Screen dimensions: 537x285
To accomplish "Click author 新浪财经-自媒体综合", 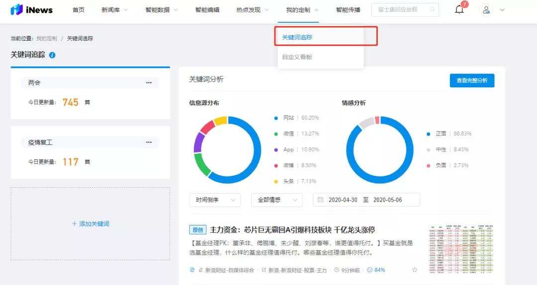I will pyautogui.click(x=229, y=270).
